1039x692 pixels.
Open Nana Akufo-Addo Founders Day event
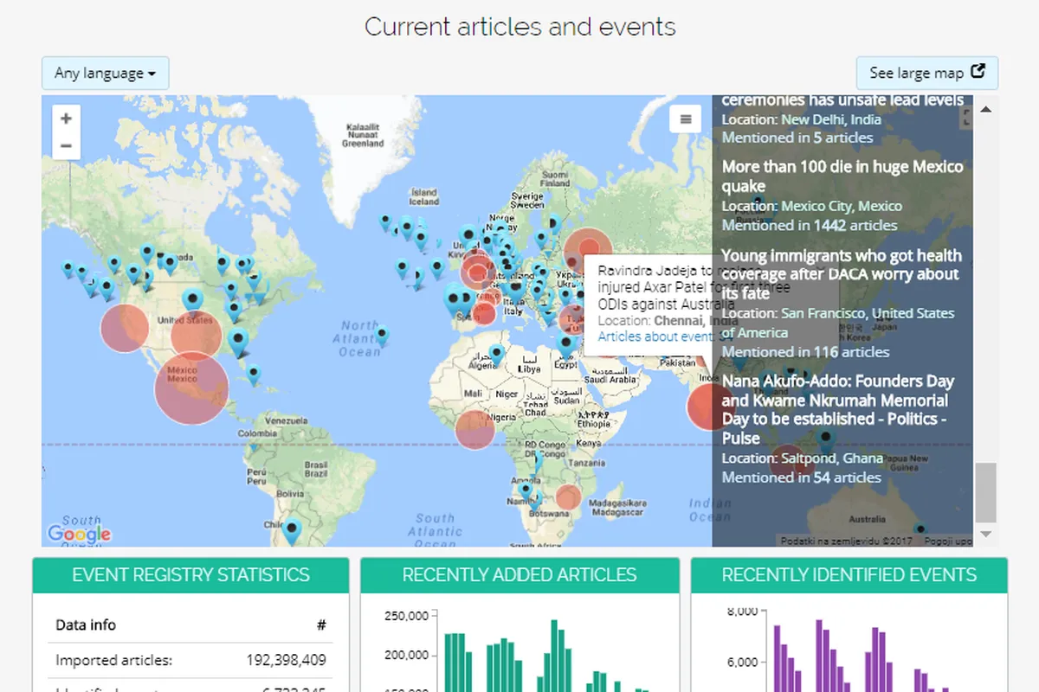(x=838, y=409)
